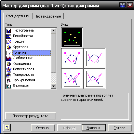Click the Точечная диаграмма description text
The height and width of the screenshot is (134, 134).
point(87,98)
